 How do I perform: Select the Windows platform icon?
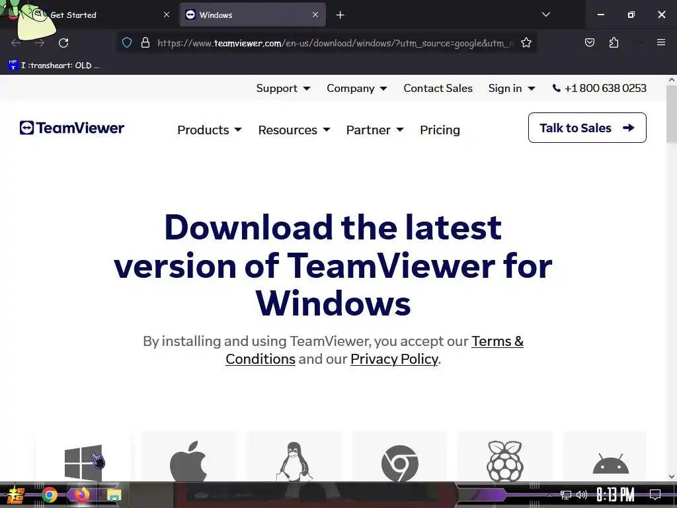(83, 462)
